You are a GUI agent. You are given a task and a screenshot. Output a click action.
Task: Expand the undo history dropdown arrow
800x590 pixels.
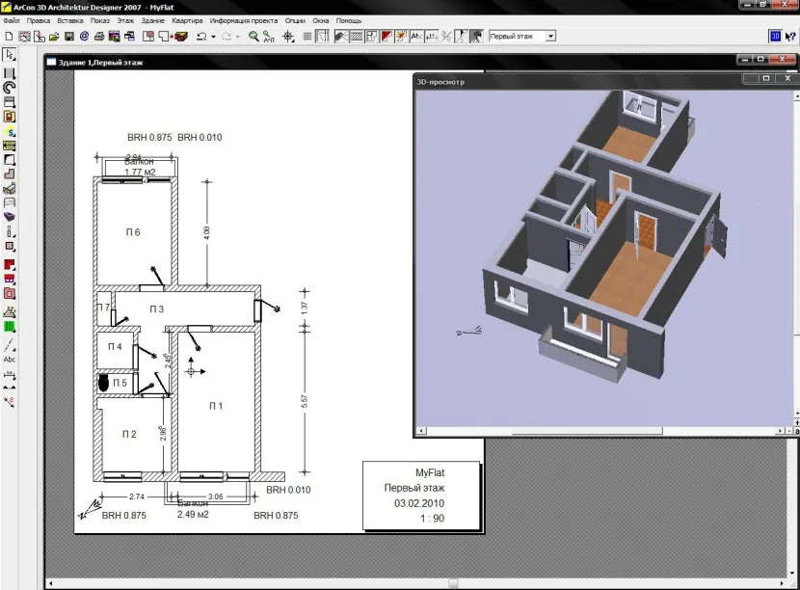[212, 37]
